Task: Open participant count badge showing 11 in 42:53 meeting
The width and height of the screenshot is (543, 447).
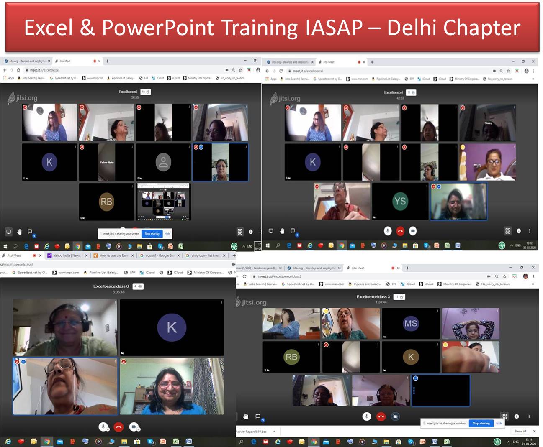Action: click(x=411, y=92)
